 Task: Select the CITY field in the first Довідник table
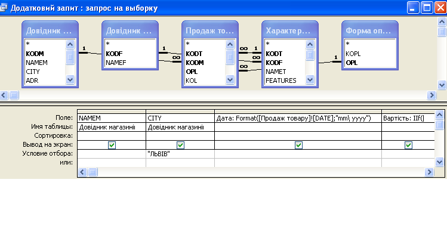pos(33,72)
